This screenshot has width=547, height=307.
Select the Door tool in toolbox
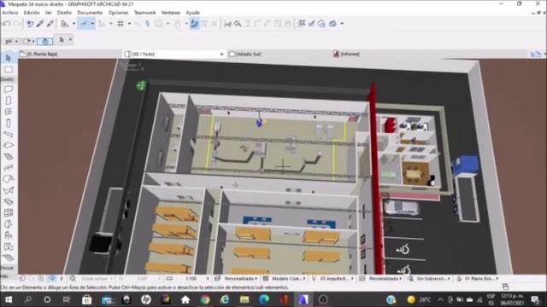coord(9,101)
